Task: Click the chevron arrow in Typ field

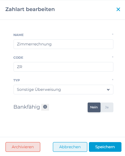Action: [x=108, y=90]
